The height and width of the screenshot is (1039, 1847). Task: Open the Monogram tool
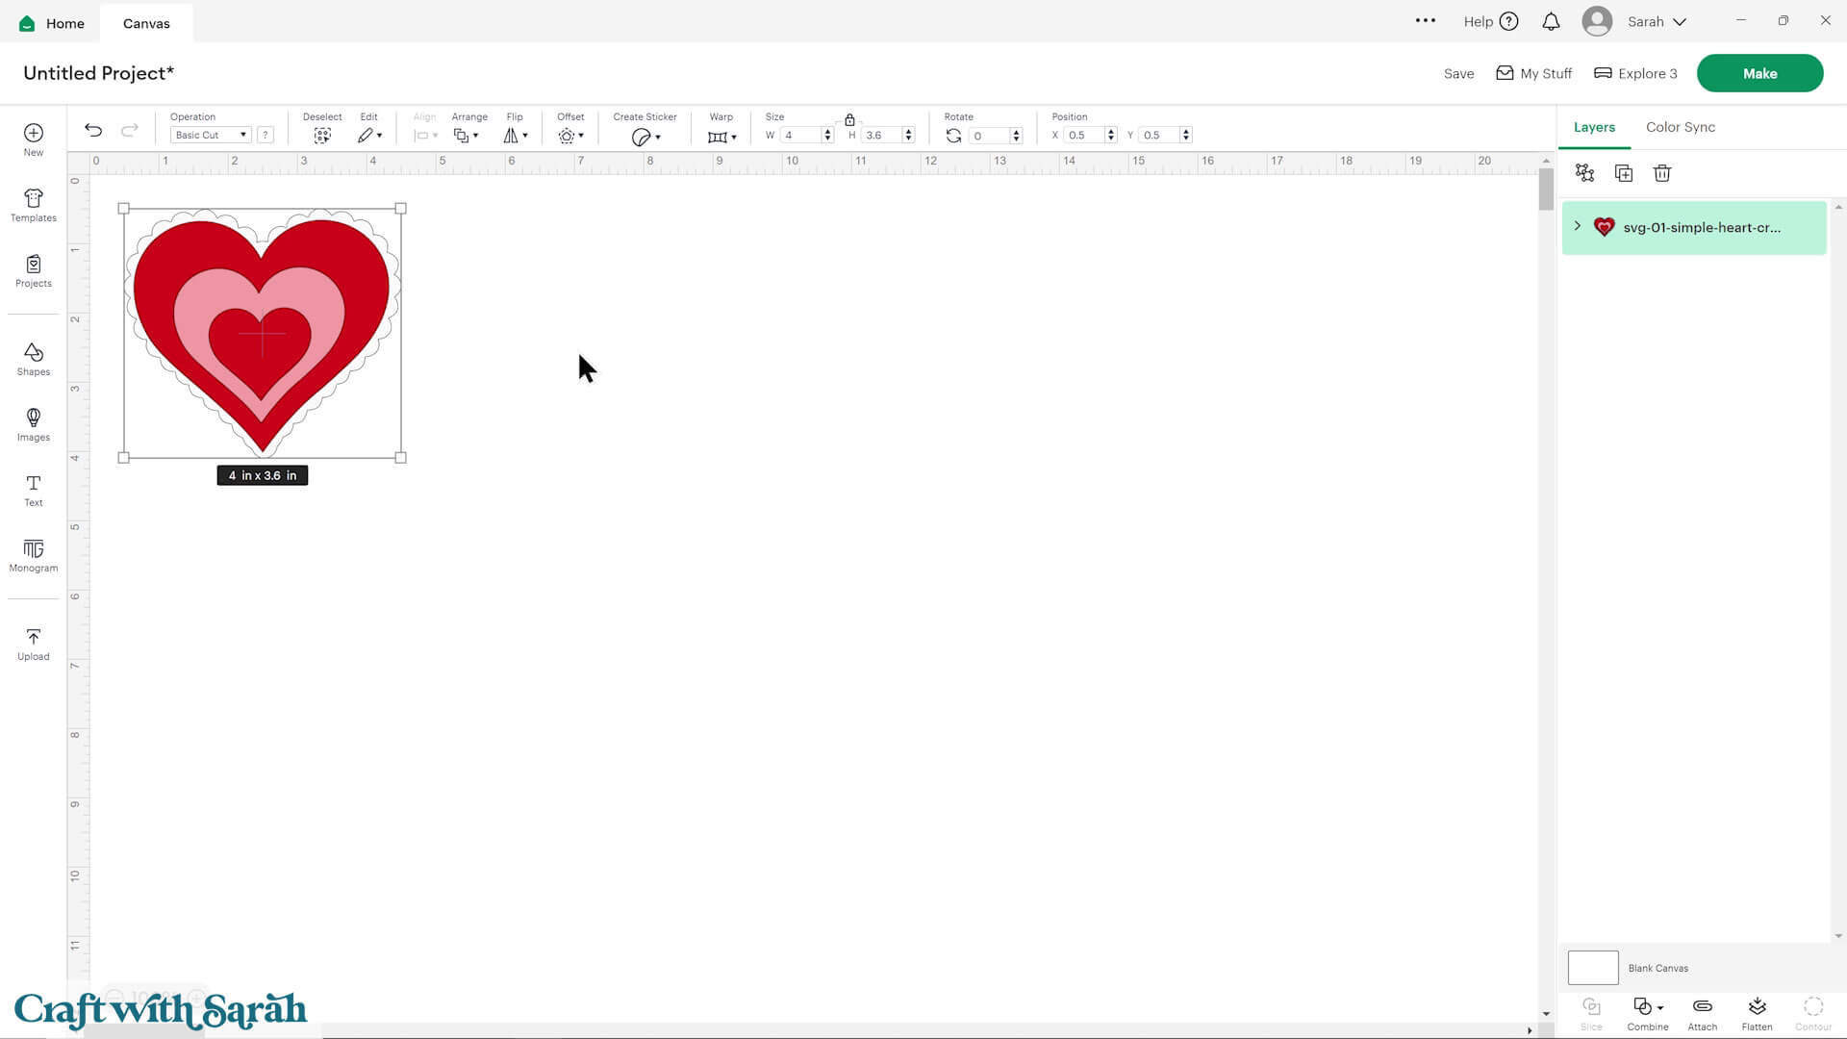[33, 554]
